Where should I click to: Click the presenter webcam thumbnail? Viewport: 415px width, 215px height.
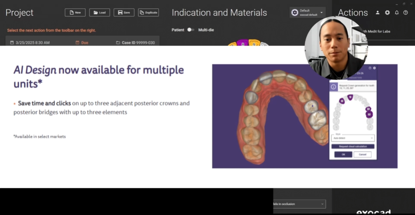pos(336,48)
